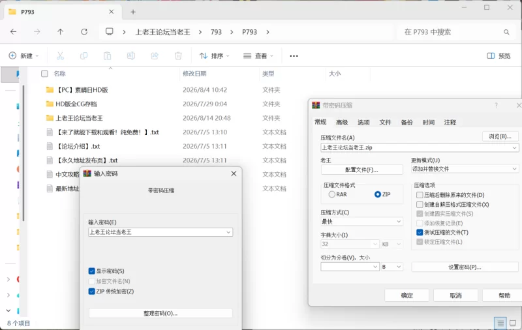Expand the 压缩文件名 combo box dropdown

pos(514,147)
